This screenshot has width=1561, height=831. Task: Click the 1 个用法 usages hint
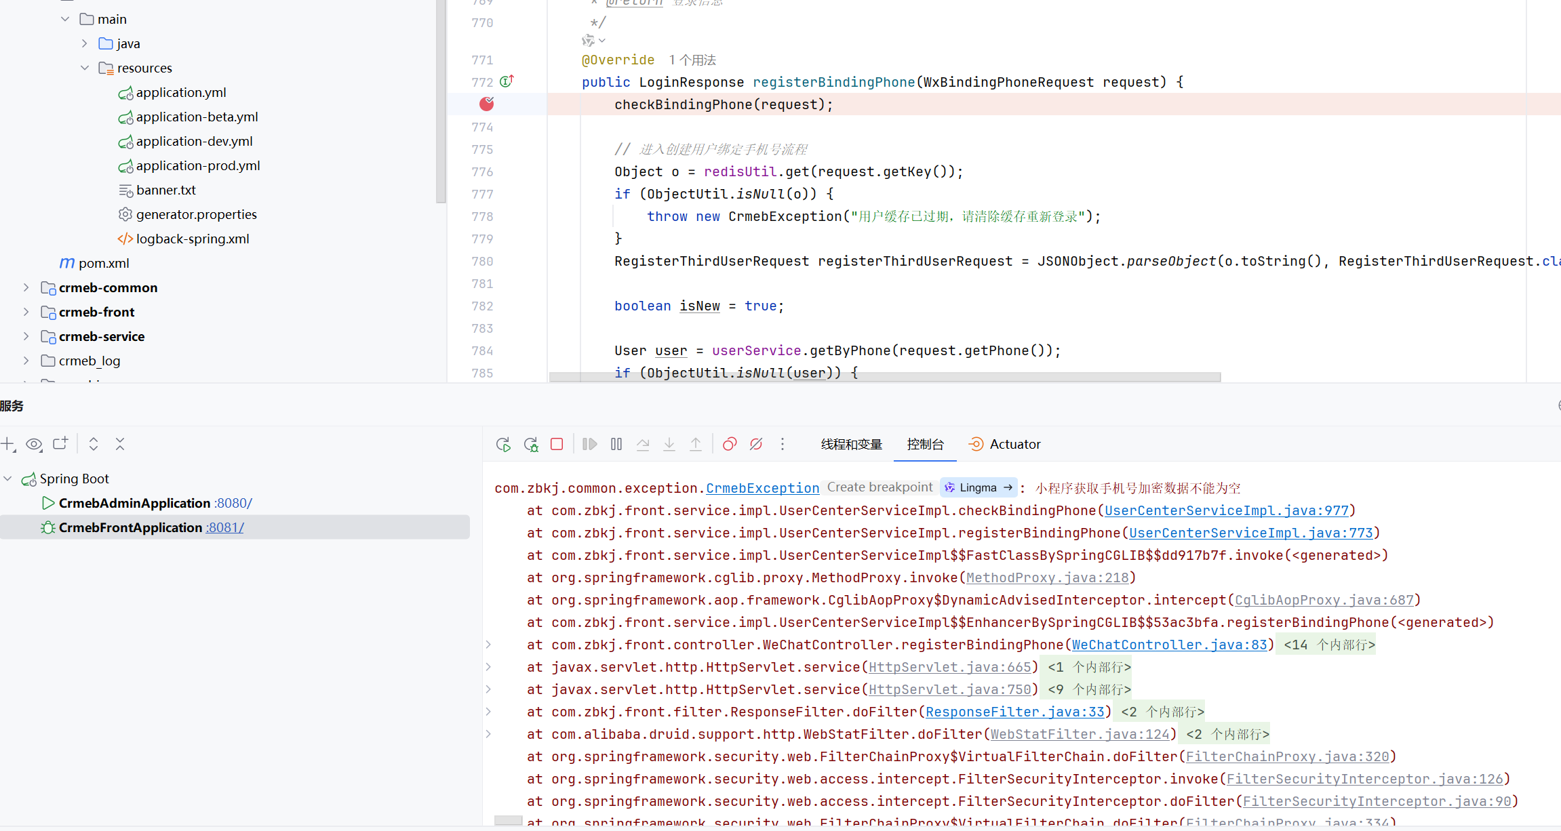click(692, 60)
